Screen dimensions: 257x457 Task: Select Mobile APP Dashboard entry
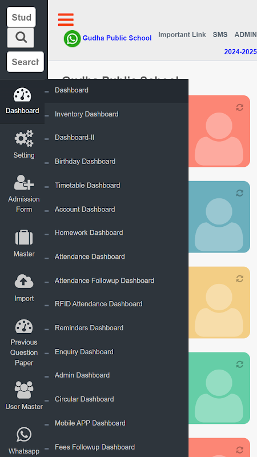pyautogui.click(x=117, y=423)
